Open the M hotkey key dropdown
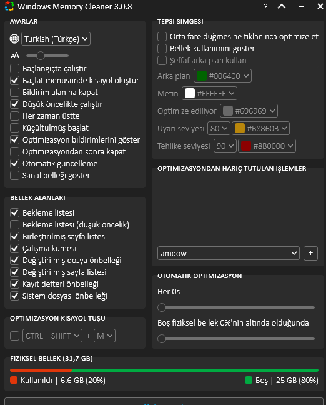Viewport: 326px width, 405px height. click(104, 336)
